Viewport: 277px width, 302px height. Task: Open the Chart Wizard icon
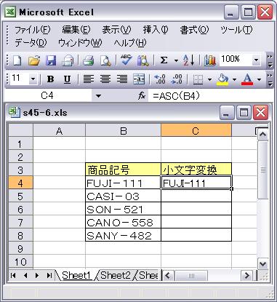pos(209,60)
